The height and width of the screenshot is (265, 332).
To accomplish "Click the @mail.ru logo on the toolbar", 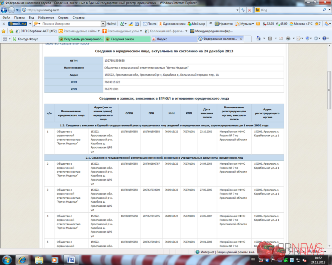I will point(18,24).
